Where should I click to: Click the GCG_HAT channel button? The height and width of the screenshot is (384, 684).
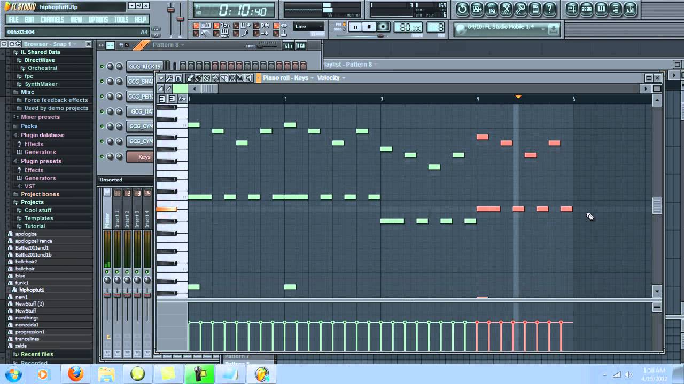[141, 111]
